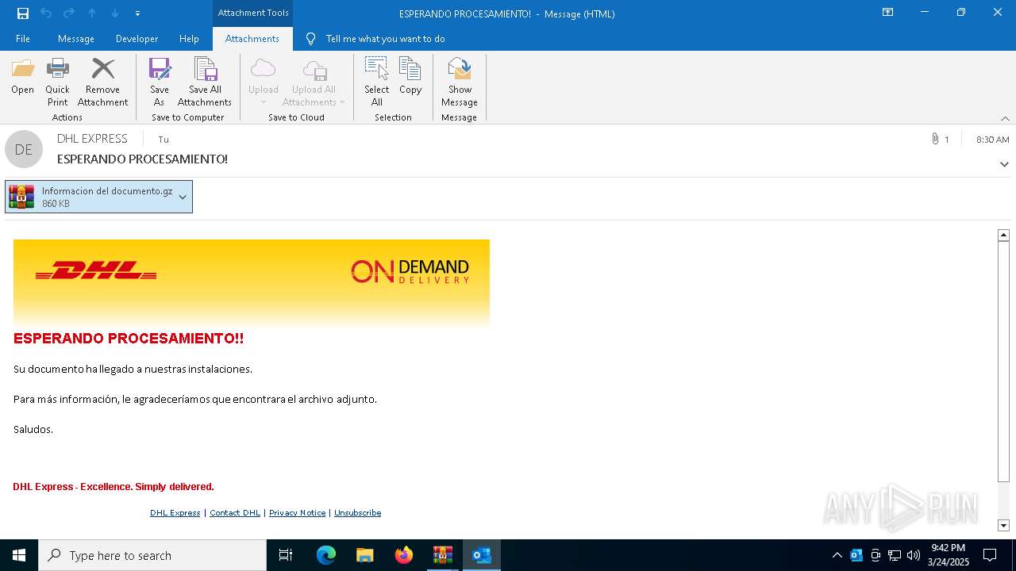
Task: Click the DE sender avatar
Action: (x=24, y=149)
